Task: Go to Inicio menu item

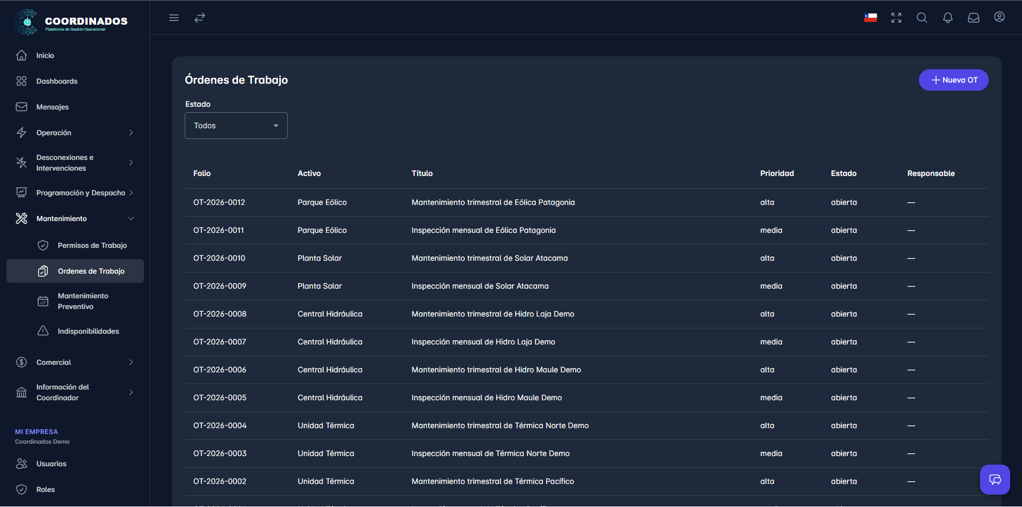Action: tap(75, 55)
